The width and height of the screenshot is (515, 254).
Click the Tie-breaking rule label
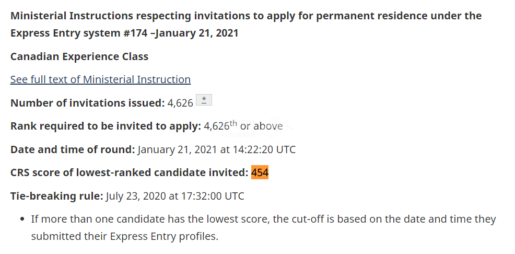(x=56, y=197)
